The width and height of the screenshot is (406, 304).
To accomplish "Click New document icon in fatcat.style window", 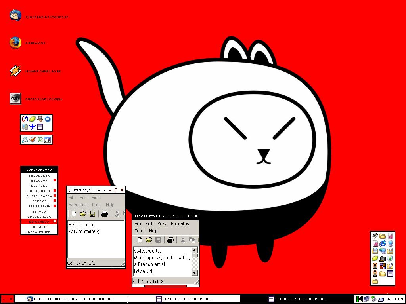I will click(140, 240).
